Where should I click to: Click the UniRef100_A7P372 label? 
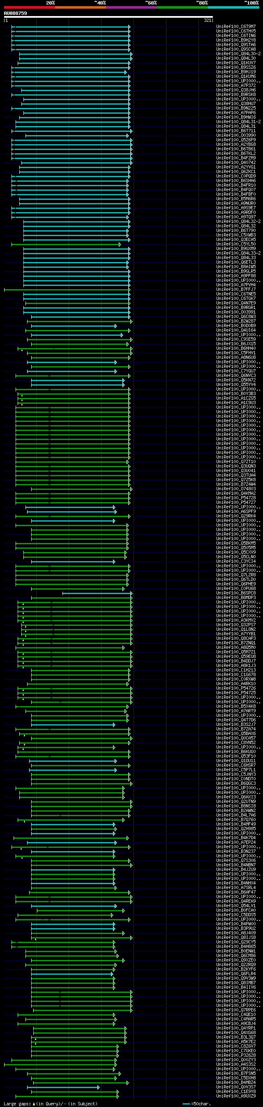236,86
